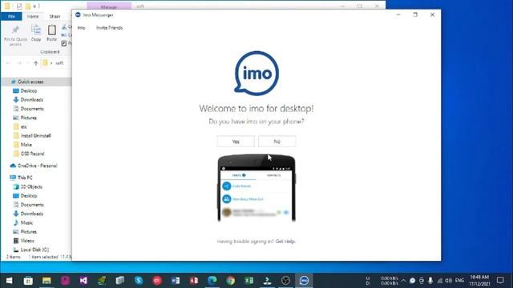Select Desktop under This PC
This screenshot has height=288, width=513.
[x=29, y=196]
